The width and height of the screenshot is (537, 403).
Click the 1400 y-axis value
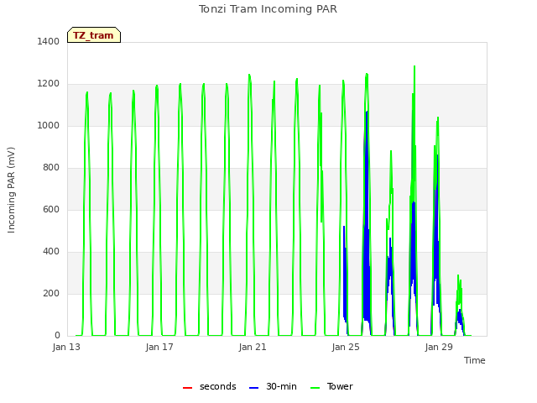(x=49, y=41)
